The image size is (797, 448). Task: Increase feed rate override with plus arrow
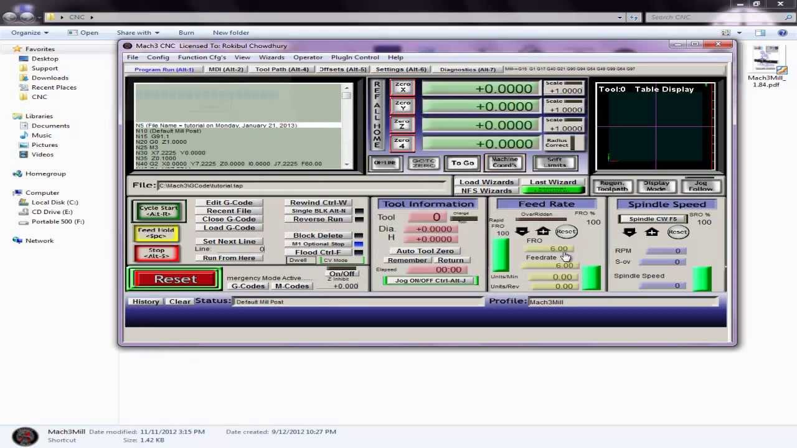click(543, 231)
